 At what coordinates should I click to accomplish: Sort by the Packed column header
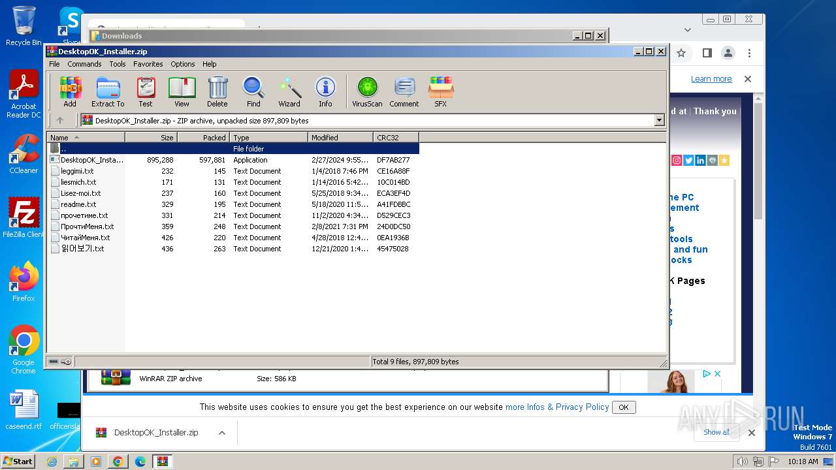coord(203,137)
